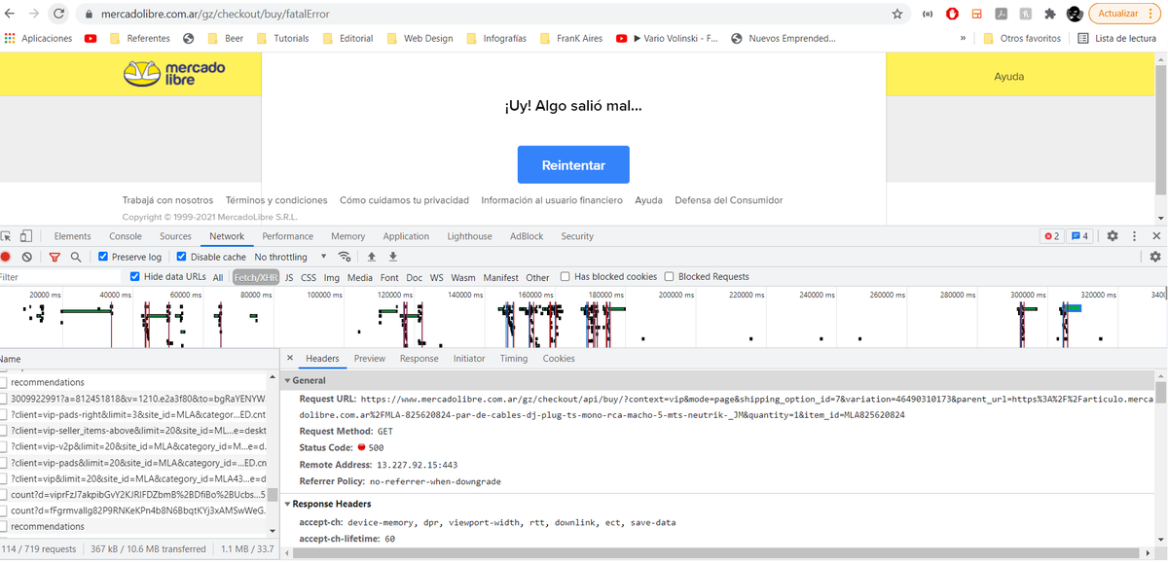The width and height of the screenshot is (1168, 562).
Task: Open network conditions wifi icon
Action: (344, 257)
